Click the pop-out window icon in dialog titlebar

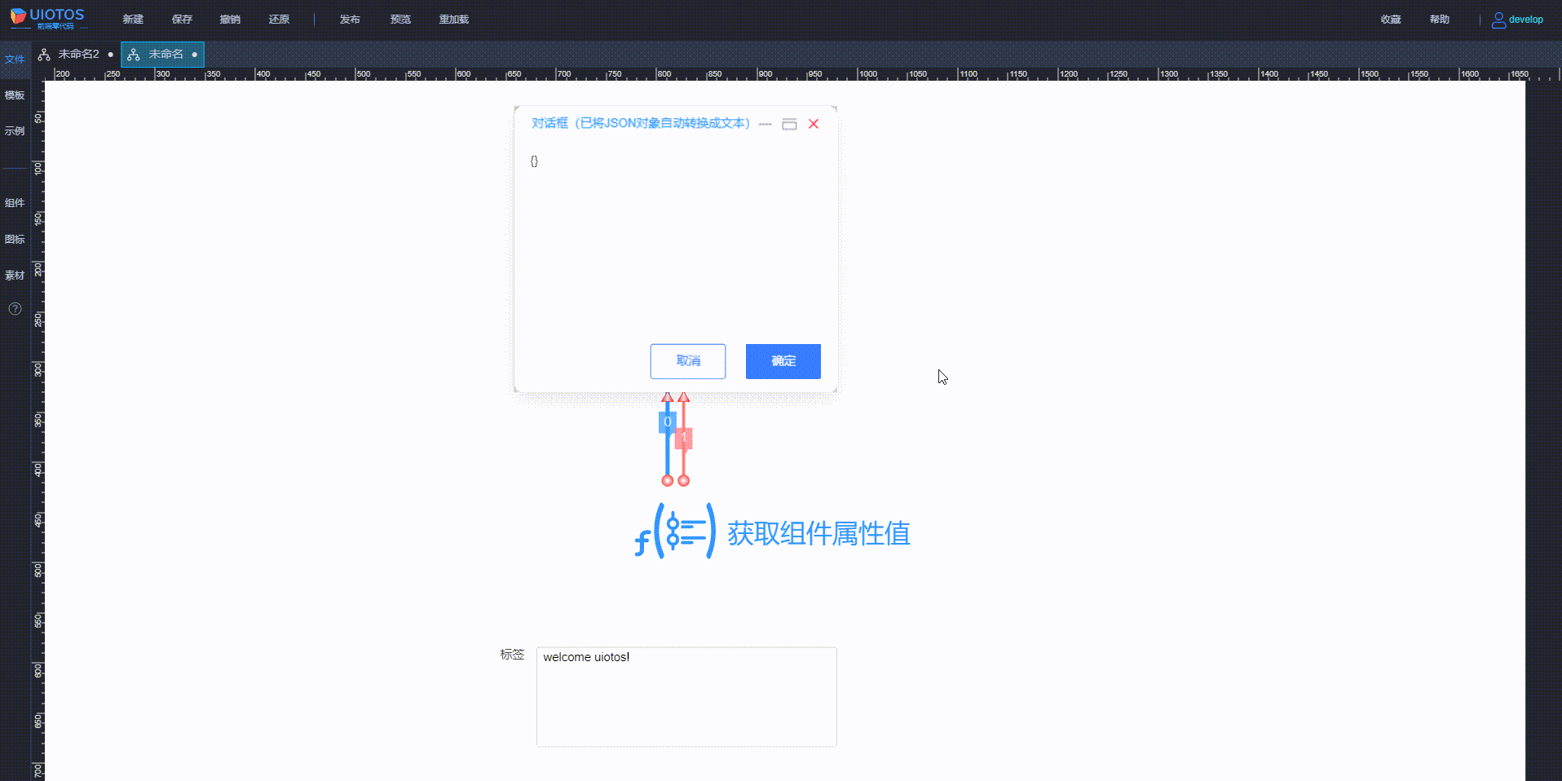coord(789,123)
